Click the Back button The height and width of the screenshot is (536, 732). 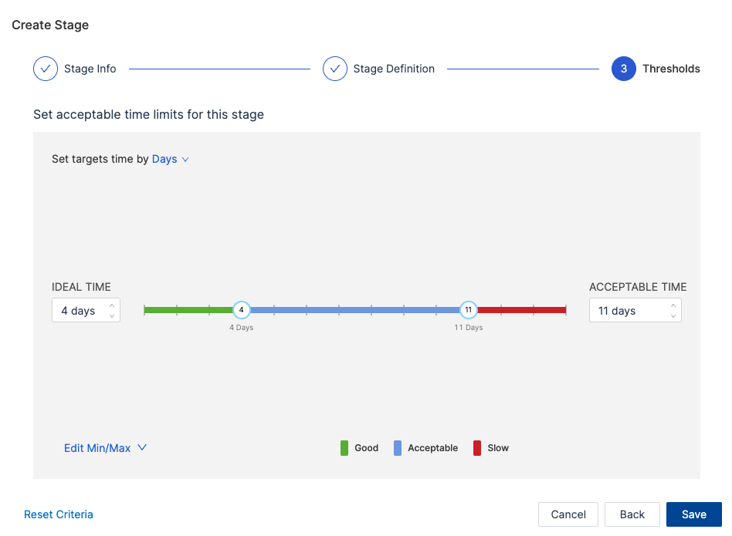click(632, 514)
